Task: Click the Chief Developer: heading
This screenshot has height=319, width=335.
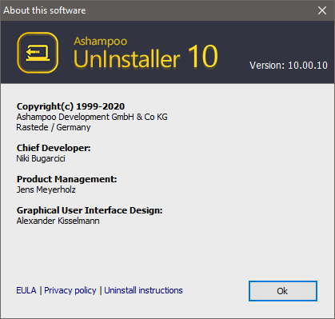Action: click(54, 148)
